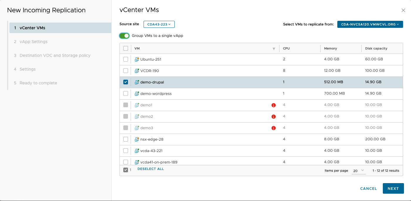Uncheck the demo-drupal checkbox

coord(126,82)
